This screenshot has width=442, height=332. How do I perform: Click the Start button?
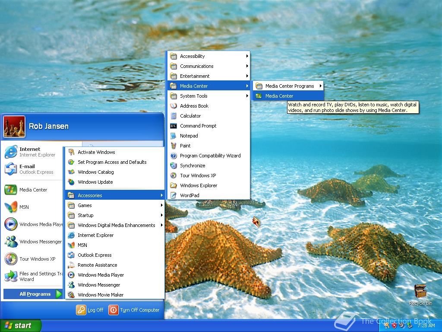click(20, 326)
